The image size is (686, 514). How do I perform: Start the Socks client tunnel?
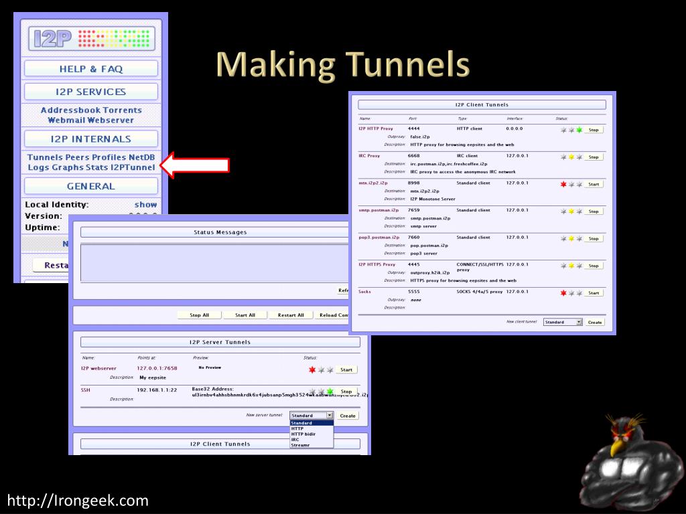click(x=594, y=293)
